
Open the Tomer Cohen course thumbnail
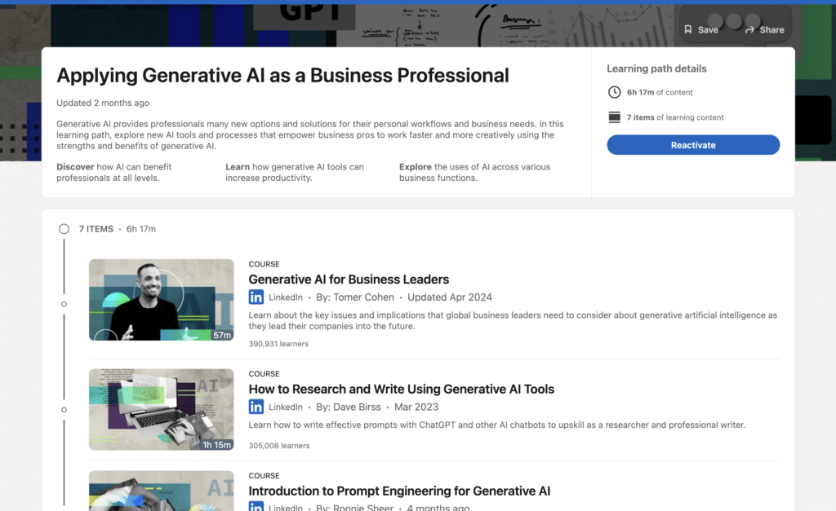coord(161,300)
